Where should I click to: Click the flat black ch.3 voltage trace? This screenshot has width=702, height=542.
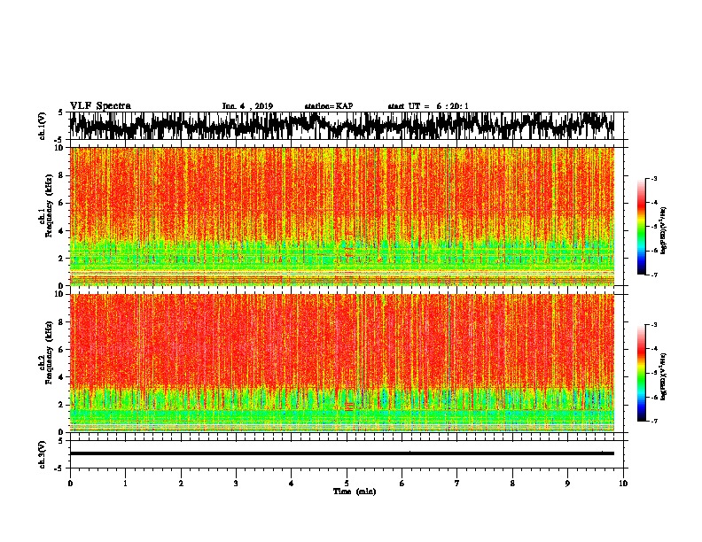(342, 453)
